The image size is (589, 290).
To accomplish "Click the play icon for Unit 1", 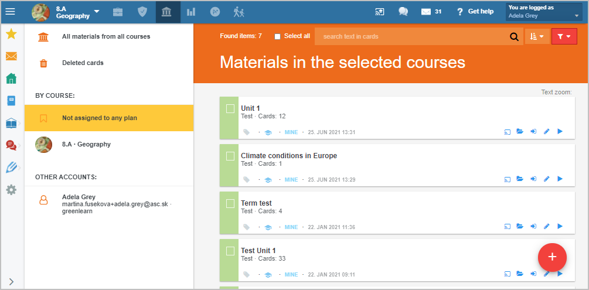I will pos(560,131).
